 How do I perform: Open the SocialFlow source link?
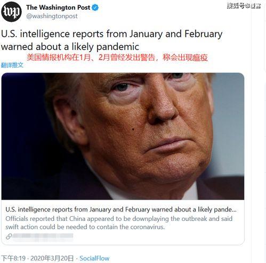coord(94,258)
